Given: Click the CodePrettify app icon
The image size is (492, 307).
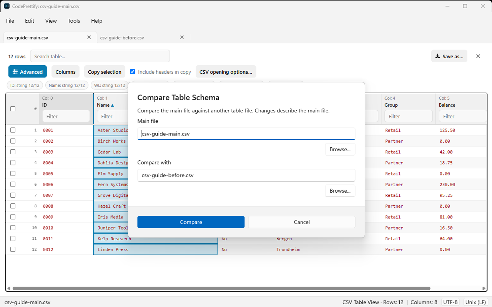Looking at the screenshot, I should pyautogui.click(x=7, y=6).
